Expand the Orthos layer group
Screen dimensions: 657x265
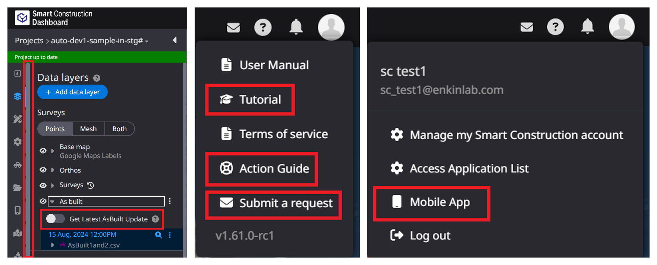click(53, 170)
